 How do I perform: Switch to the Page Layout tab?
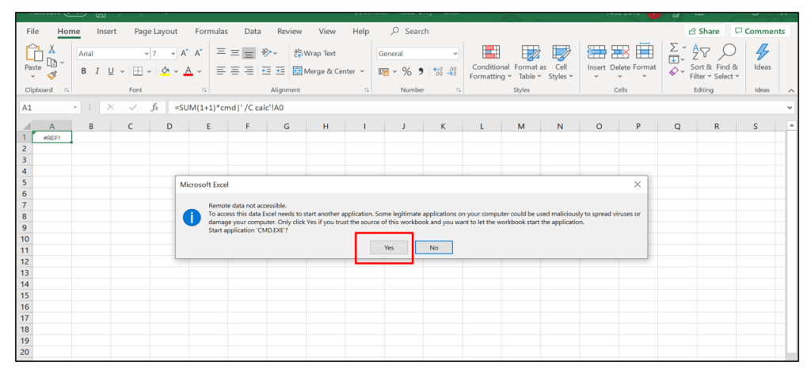tap(156, 31)
